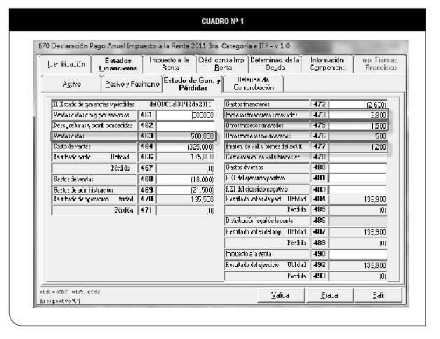Open the Identificación tab

(x=66, y=64)
